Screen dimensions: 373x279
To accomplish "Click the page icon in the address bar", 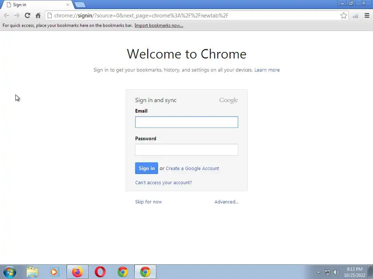I will pos(50,16).
